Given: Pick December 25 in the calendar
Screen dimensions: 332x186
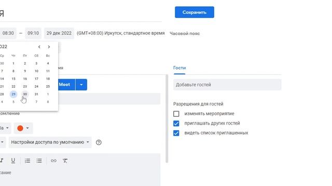Looking at the screenshot, I should 48,86.
